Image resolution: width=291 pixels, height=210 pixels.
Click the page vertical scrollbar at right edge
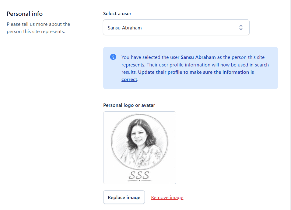(x=290, y=105)
